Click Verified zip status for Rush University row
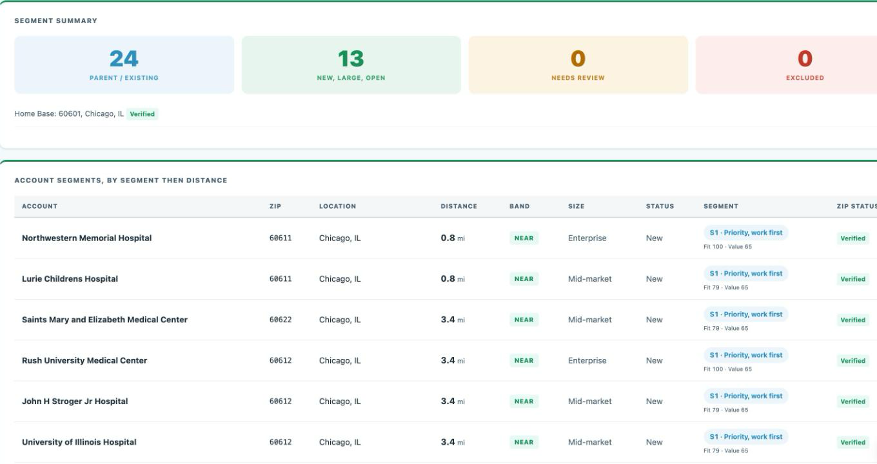877x464 pixels. 852,361
